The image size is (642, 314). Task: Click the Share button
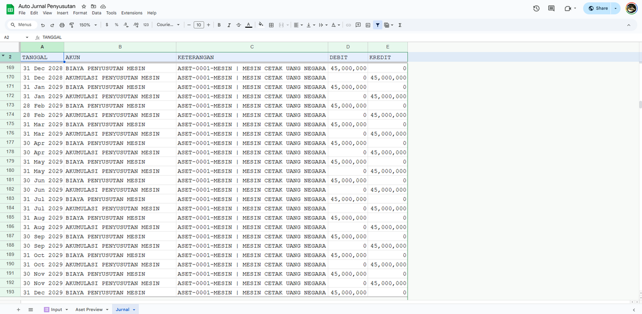coord(598,9)
